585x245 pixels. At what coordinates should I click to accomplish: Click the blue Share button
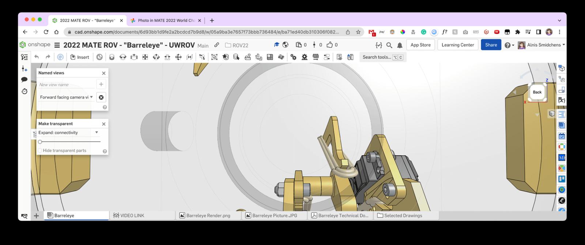point(491,45)
